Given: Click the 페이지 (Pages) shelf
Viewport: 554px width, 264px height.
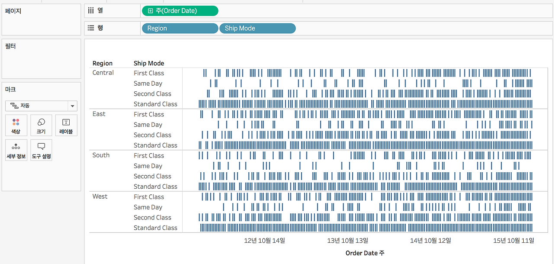Looking at the screenshot, I should coord(41,20).
